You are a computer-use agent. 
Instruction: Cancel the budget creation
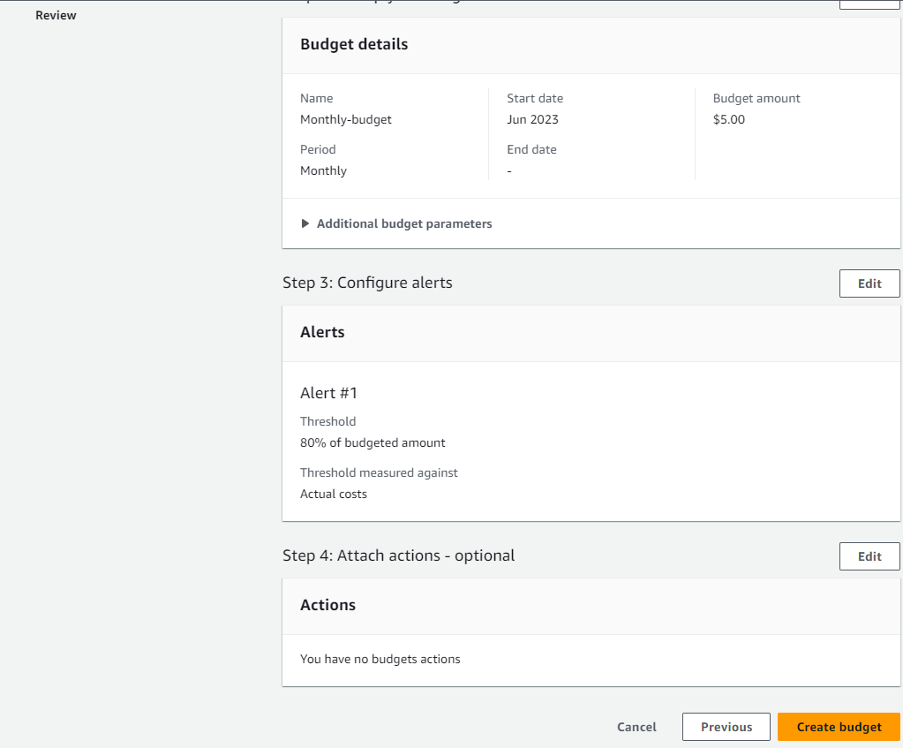(x=636, y=727)
